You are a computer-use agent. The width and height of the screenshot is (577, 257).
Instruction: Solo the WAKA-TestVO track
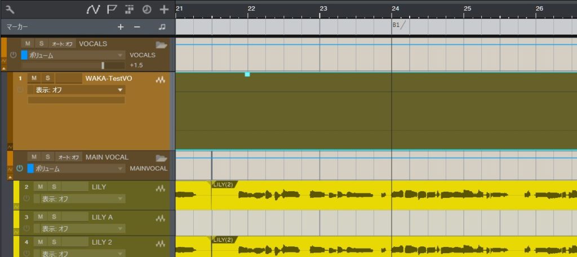[x=47, y=78]
